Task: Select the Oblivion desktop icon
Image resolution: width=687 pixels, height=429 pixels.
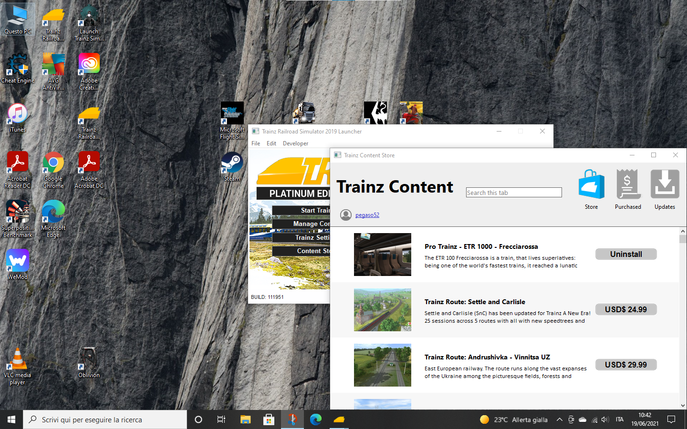Action: click(89, 363)
